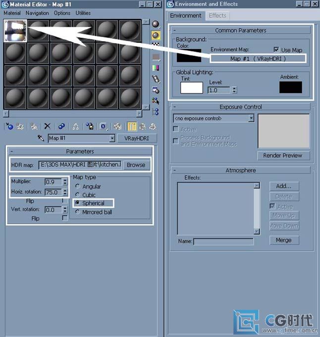Open the Material/Map Navigator icon
The image size is (320, 337).
coord(156,111)
